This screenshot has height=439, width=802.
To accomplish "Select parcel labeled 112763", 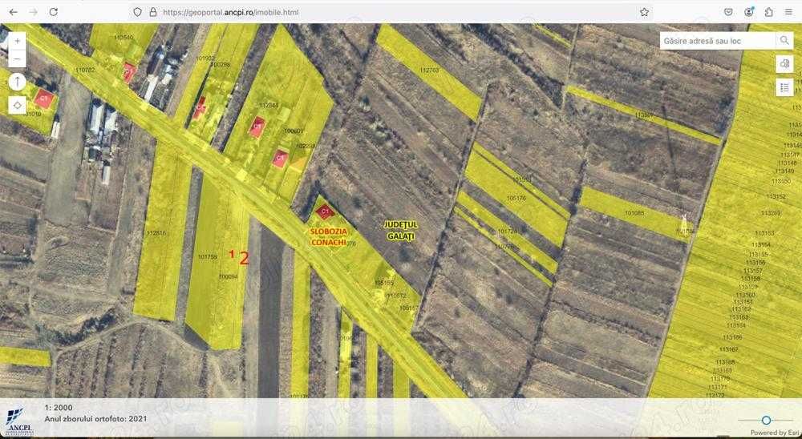I will (x=429, y=70).
